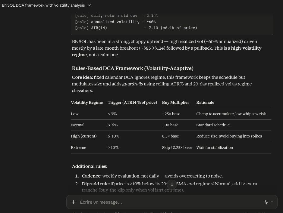This screenshot has height=213, width=283.
Task: Click the '0.5× base' multiplier cell
Action: click(170, 136)
